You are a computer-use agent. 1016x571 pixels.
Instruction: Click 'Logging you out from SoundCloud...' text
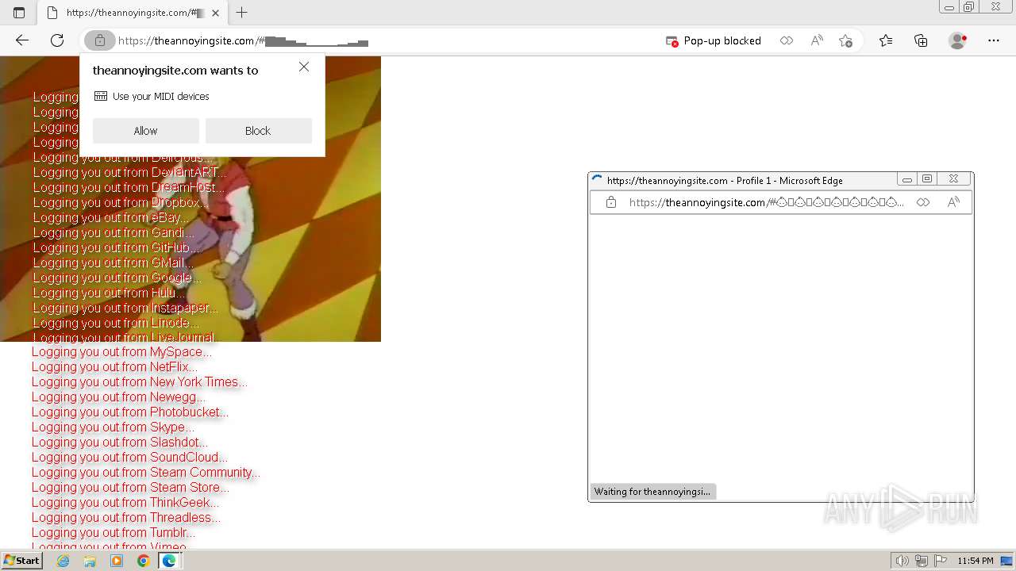point(129,458)
